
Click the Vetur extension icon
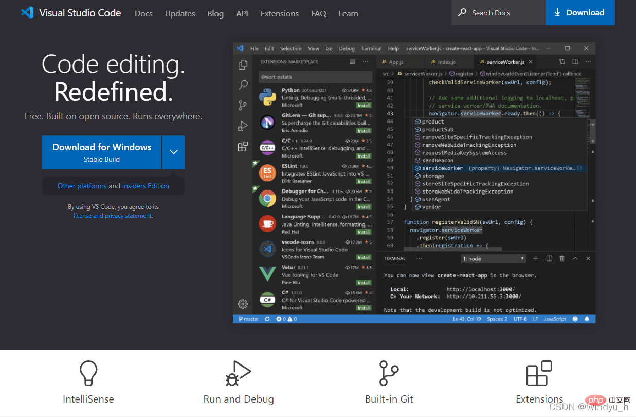(267, 274)
